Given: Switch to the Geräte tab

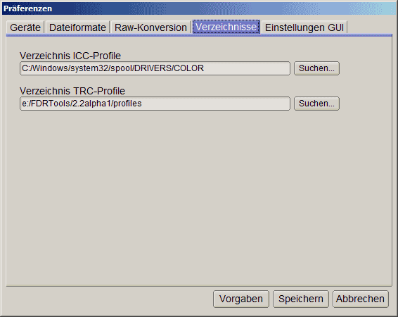Looking at the screenshot, I should 25,27.
